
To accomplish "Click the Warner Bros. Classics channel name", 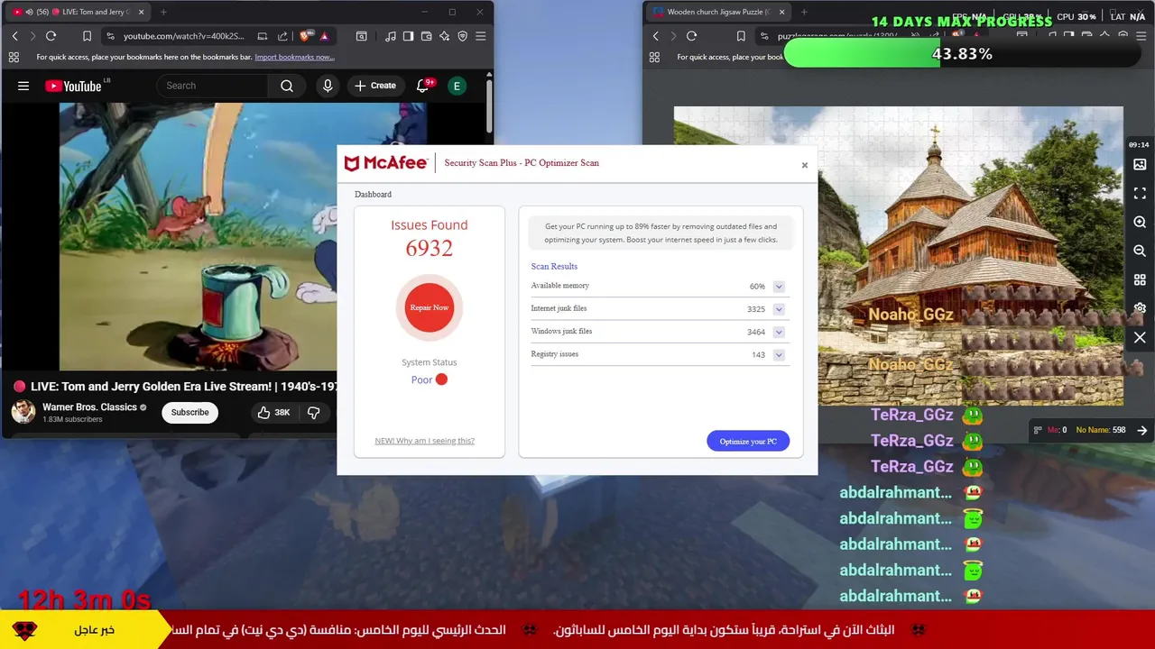I will (x=89, y=407).
